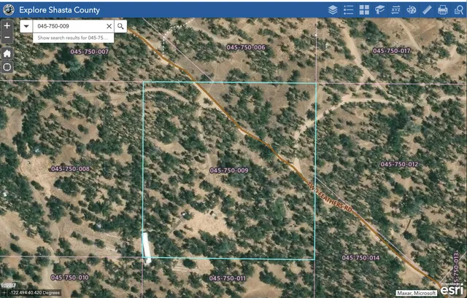467x298 pixels.
Task: Click the search magnifier button
Action: tap(121, 26)
